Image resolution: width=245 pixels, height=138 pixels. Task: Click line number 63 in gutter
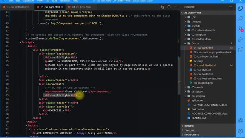pos(7,95)
